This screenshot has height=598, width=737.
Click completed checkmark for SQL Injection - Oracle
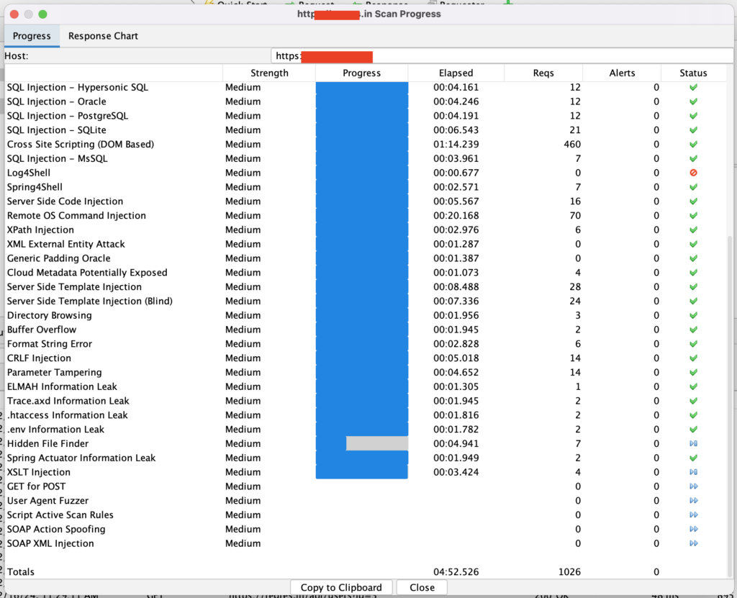pyautogui.click(x=693, y=101)
